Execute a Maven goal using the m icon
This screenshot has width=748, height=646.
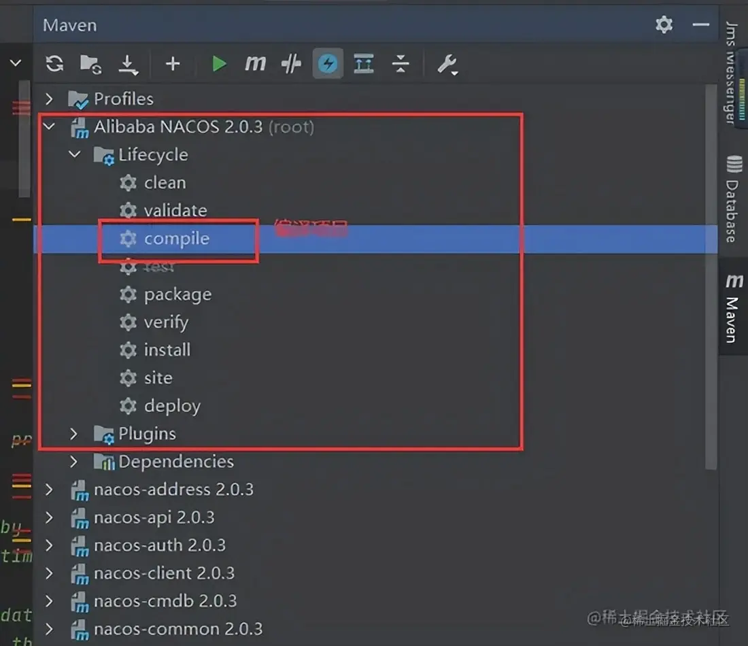pos(255,64)
